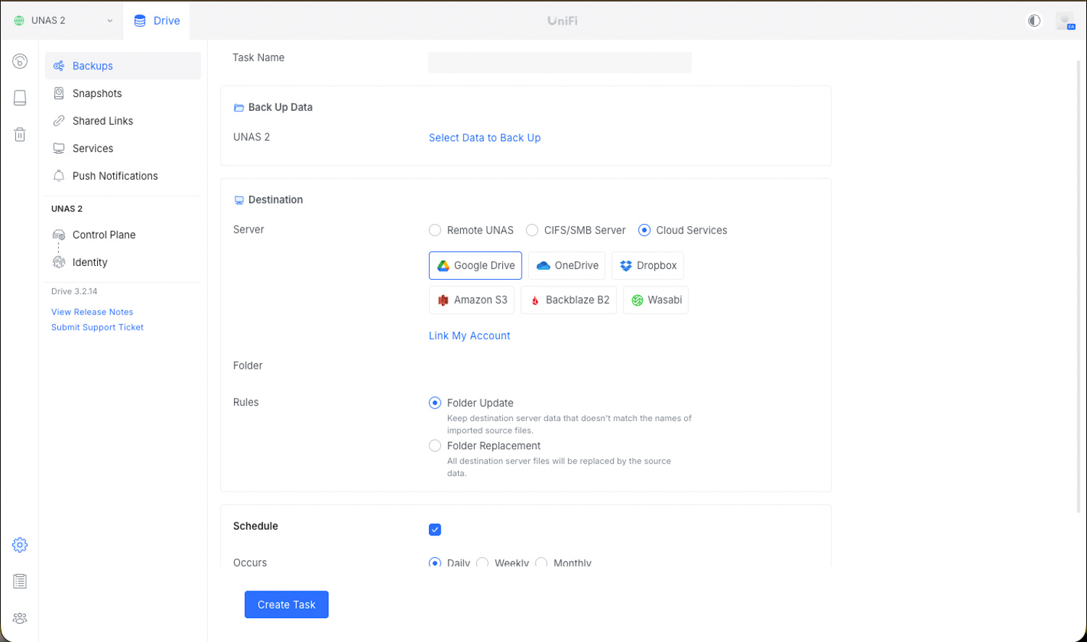Open Snapshots in the sidebar
This screenshot has width=1087, height=642.
tap(96, 93)
